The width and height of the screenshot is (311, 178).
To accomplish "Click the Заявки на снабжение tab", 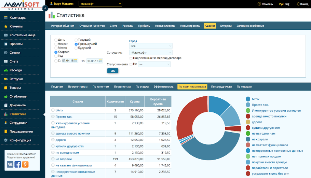I will [x=250, y=26].
